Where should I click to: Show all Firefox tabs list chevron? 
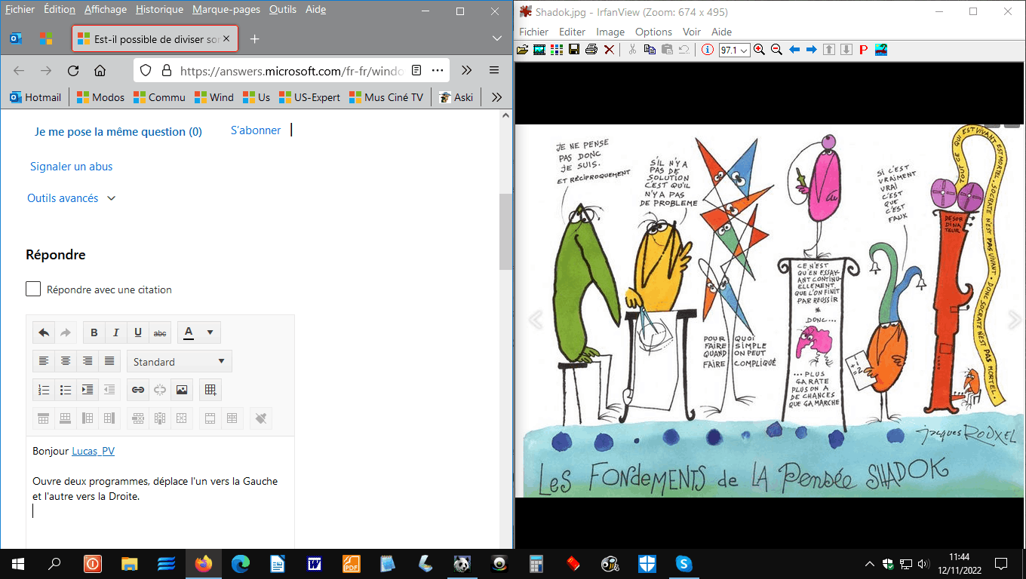click(x=496, y=38)
